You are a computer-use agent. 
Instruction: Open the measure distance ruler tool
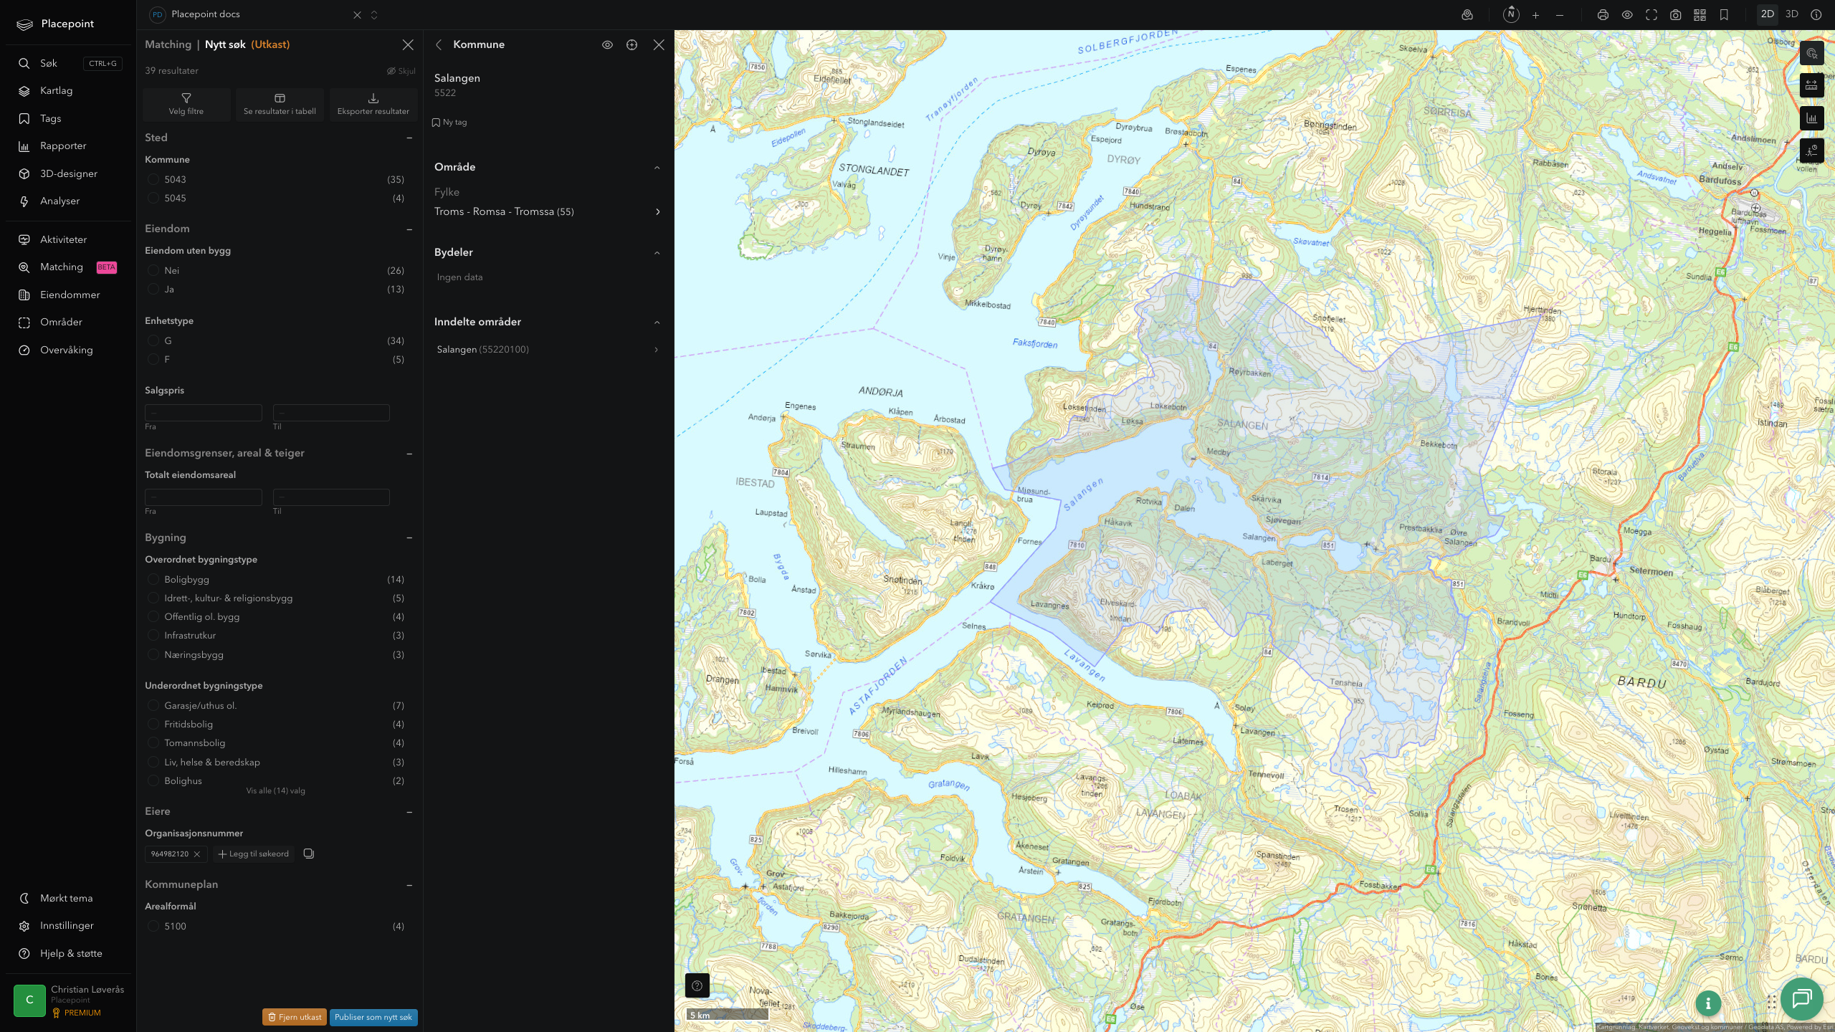(1811, 85)
